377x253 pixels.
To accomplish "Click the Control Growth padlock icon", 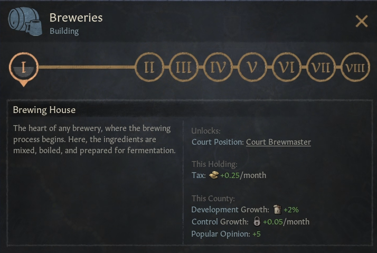I will click(257, 222).
